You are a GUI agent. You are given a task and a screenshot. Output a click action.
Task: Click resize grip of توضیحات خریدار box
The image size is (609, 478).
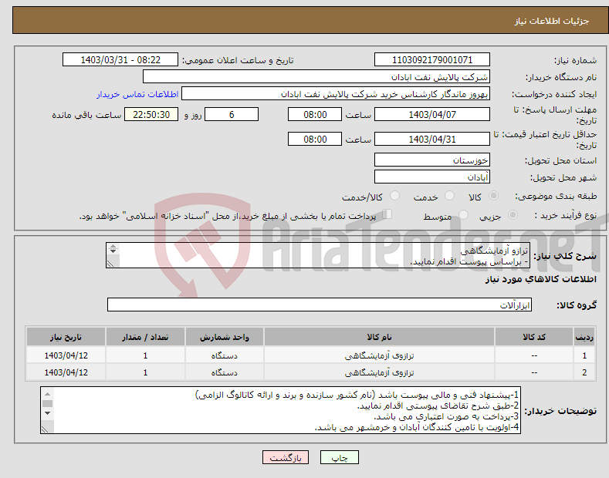coord(46,429)
